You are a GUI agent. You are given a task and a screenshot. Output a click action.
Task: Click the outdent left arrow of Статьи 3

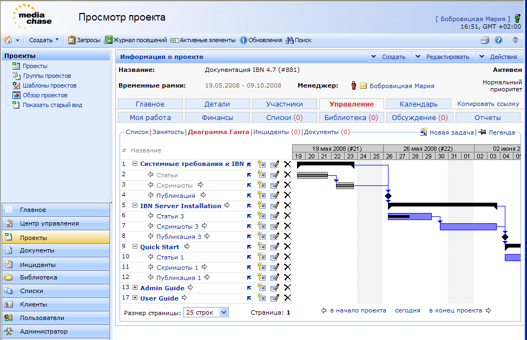point(150,216)
